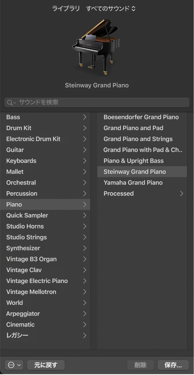Expand the Mallet chevron
Image resolution: width=194 pixels, height=375 pixels.
point(85,172)
